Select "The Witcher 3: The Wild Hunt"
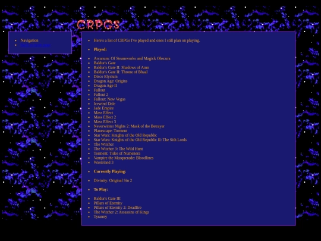 point(118,149)
